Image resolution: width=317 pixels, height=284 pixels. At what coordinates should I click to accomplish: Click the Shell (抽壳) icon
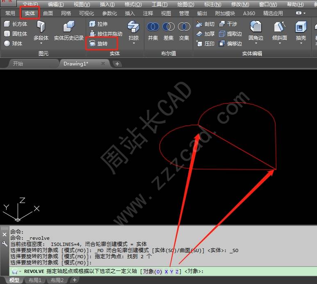[x=301, y=27]
